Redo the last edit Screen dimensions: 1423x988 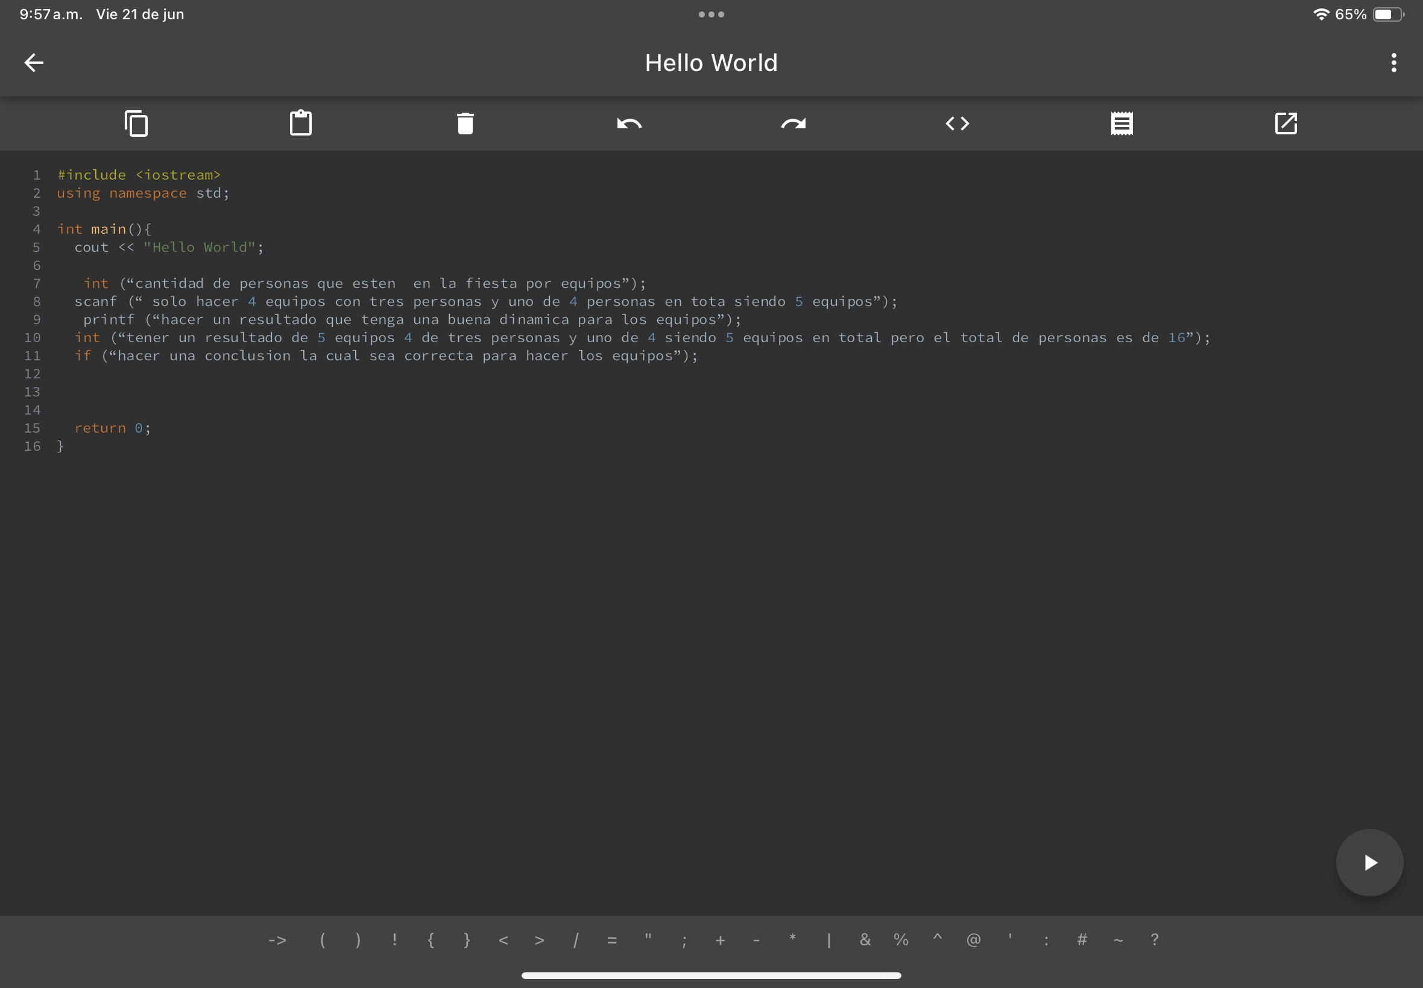[x=793, y=123]
